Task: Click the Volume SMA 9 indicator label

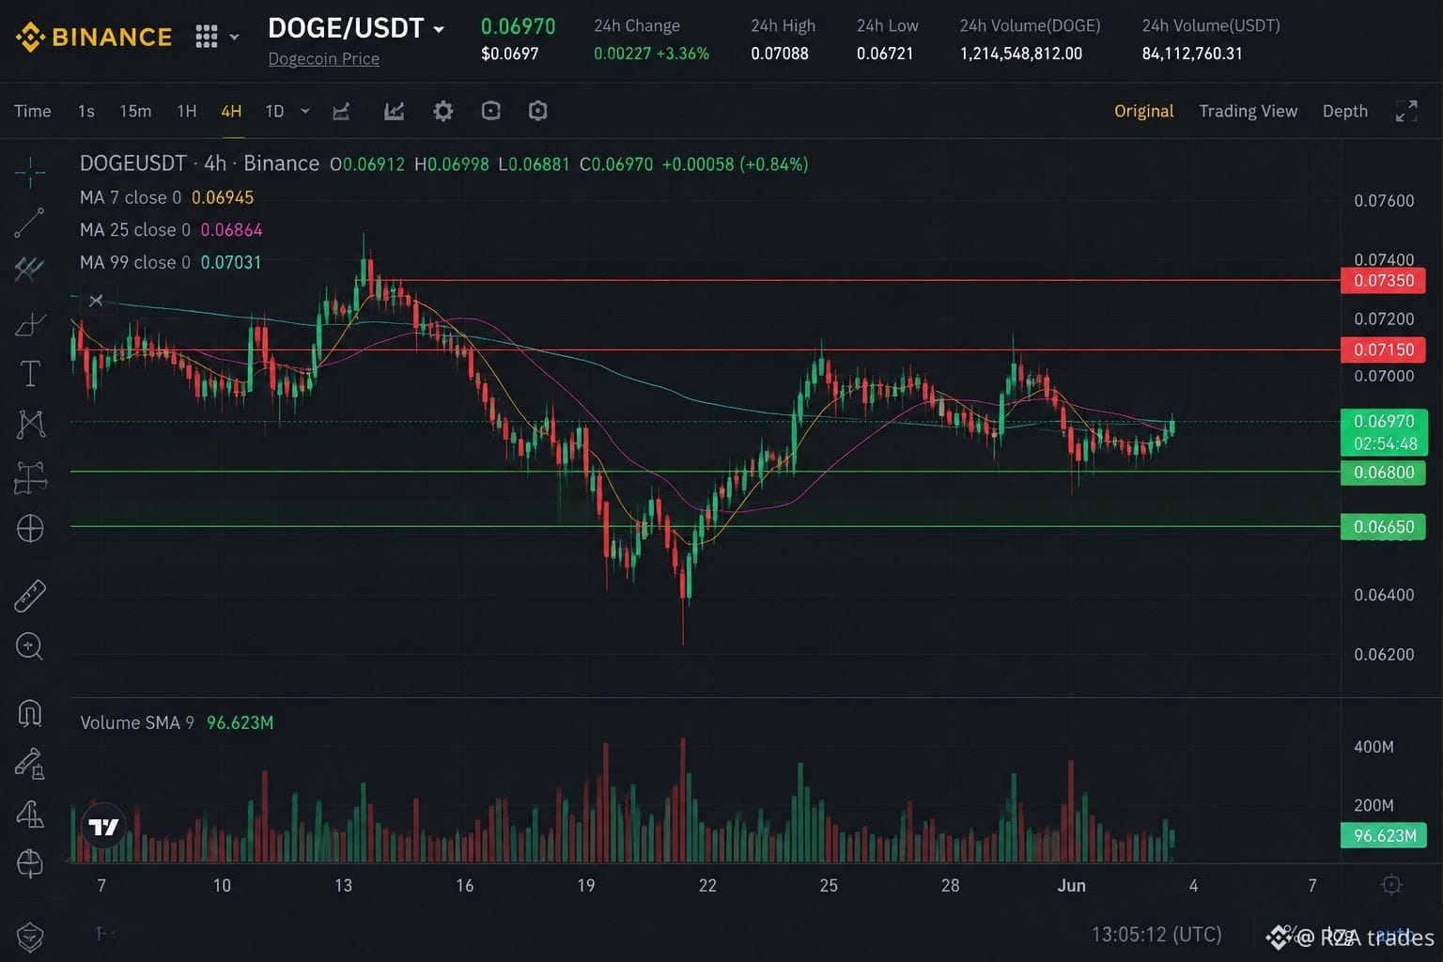Action: click(x=137, y=722)
